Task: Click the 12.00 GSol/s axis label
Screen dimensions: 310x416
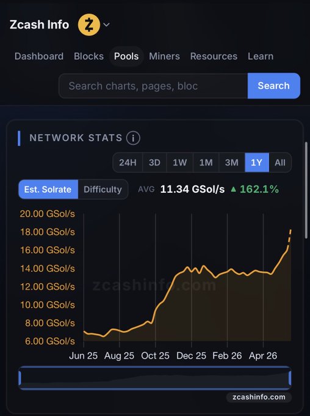Action: [x=48, y=287]
